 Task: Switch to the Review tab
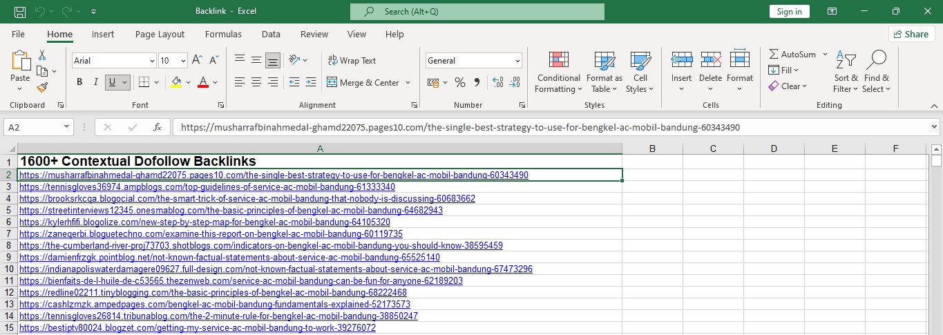[314, 34]
